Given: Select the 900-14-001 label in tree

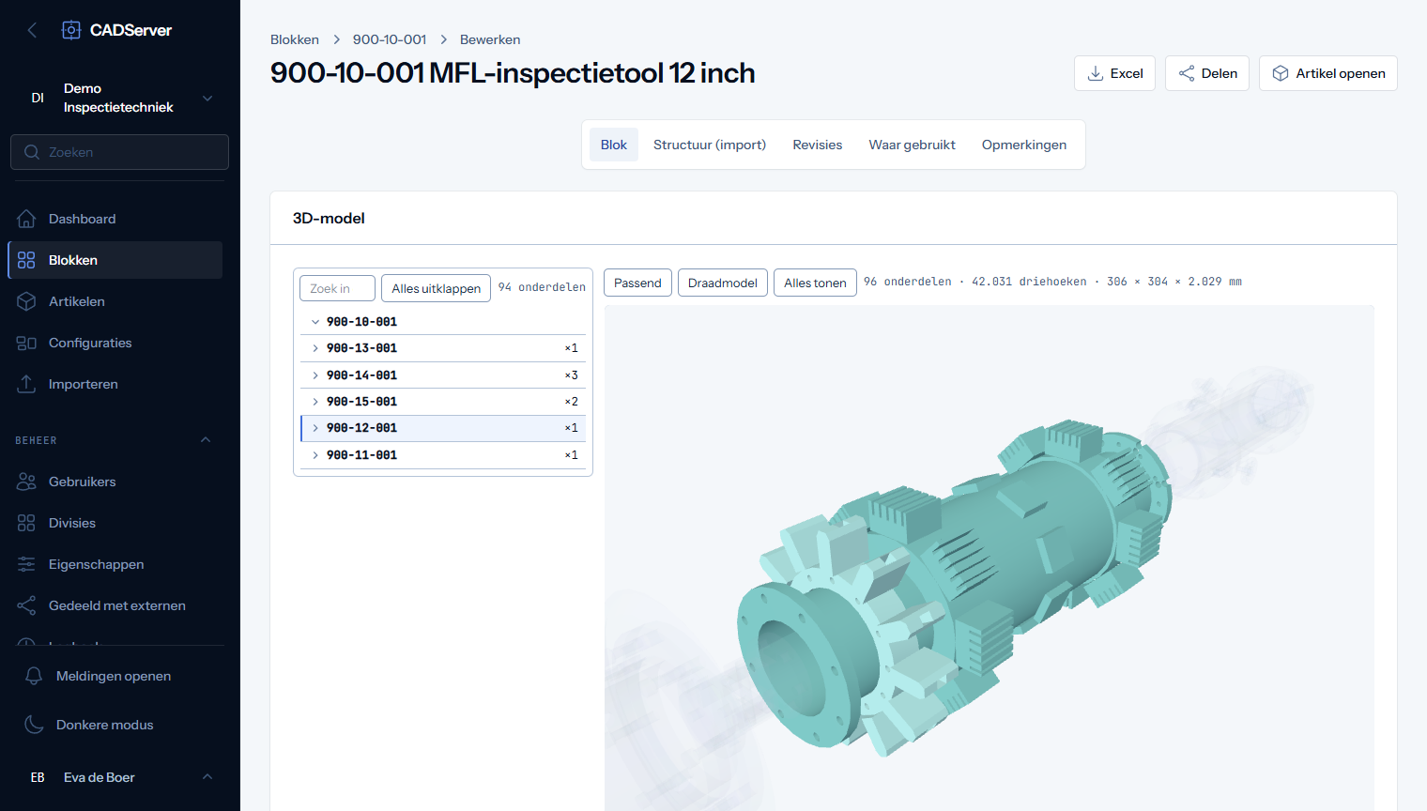Looking at the screenshot, I should 361,375.
